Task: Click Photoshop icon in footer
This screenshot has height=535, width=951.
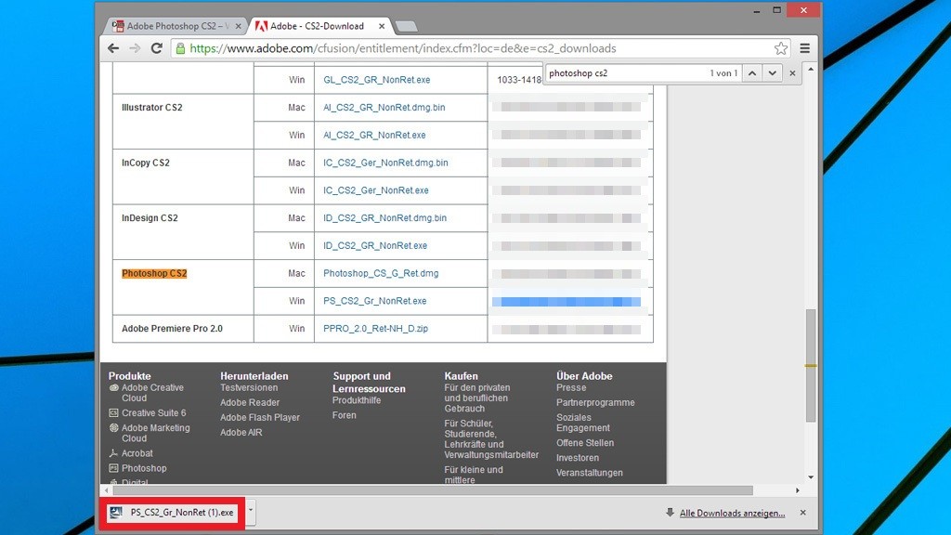Action: click(113, 468)
